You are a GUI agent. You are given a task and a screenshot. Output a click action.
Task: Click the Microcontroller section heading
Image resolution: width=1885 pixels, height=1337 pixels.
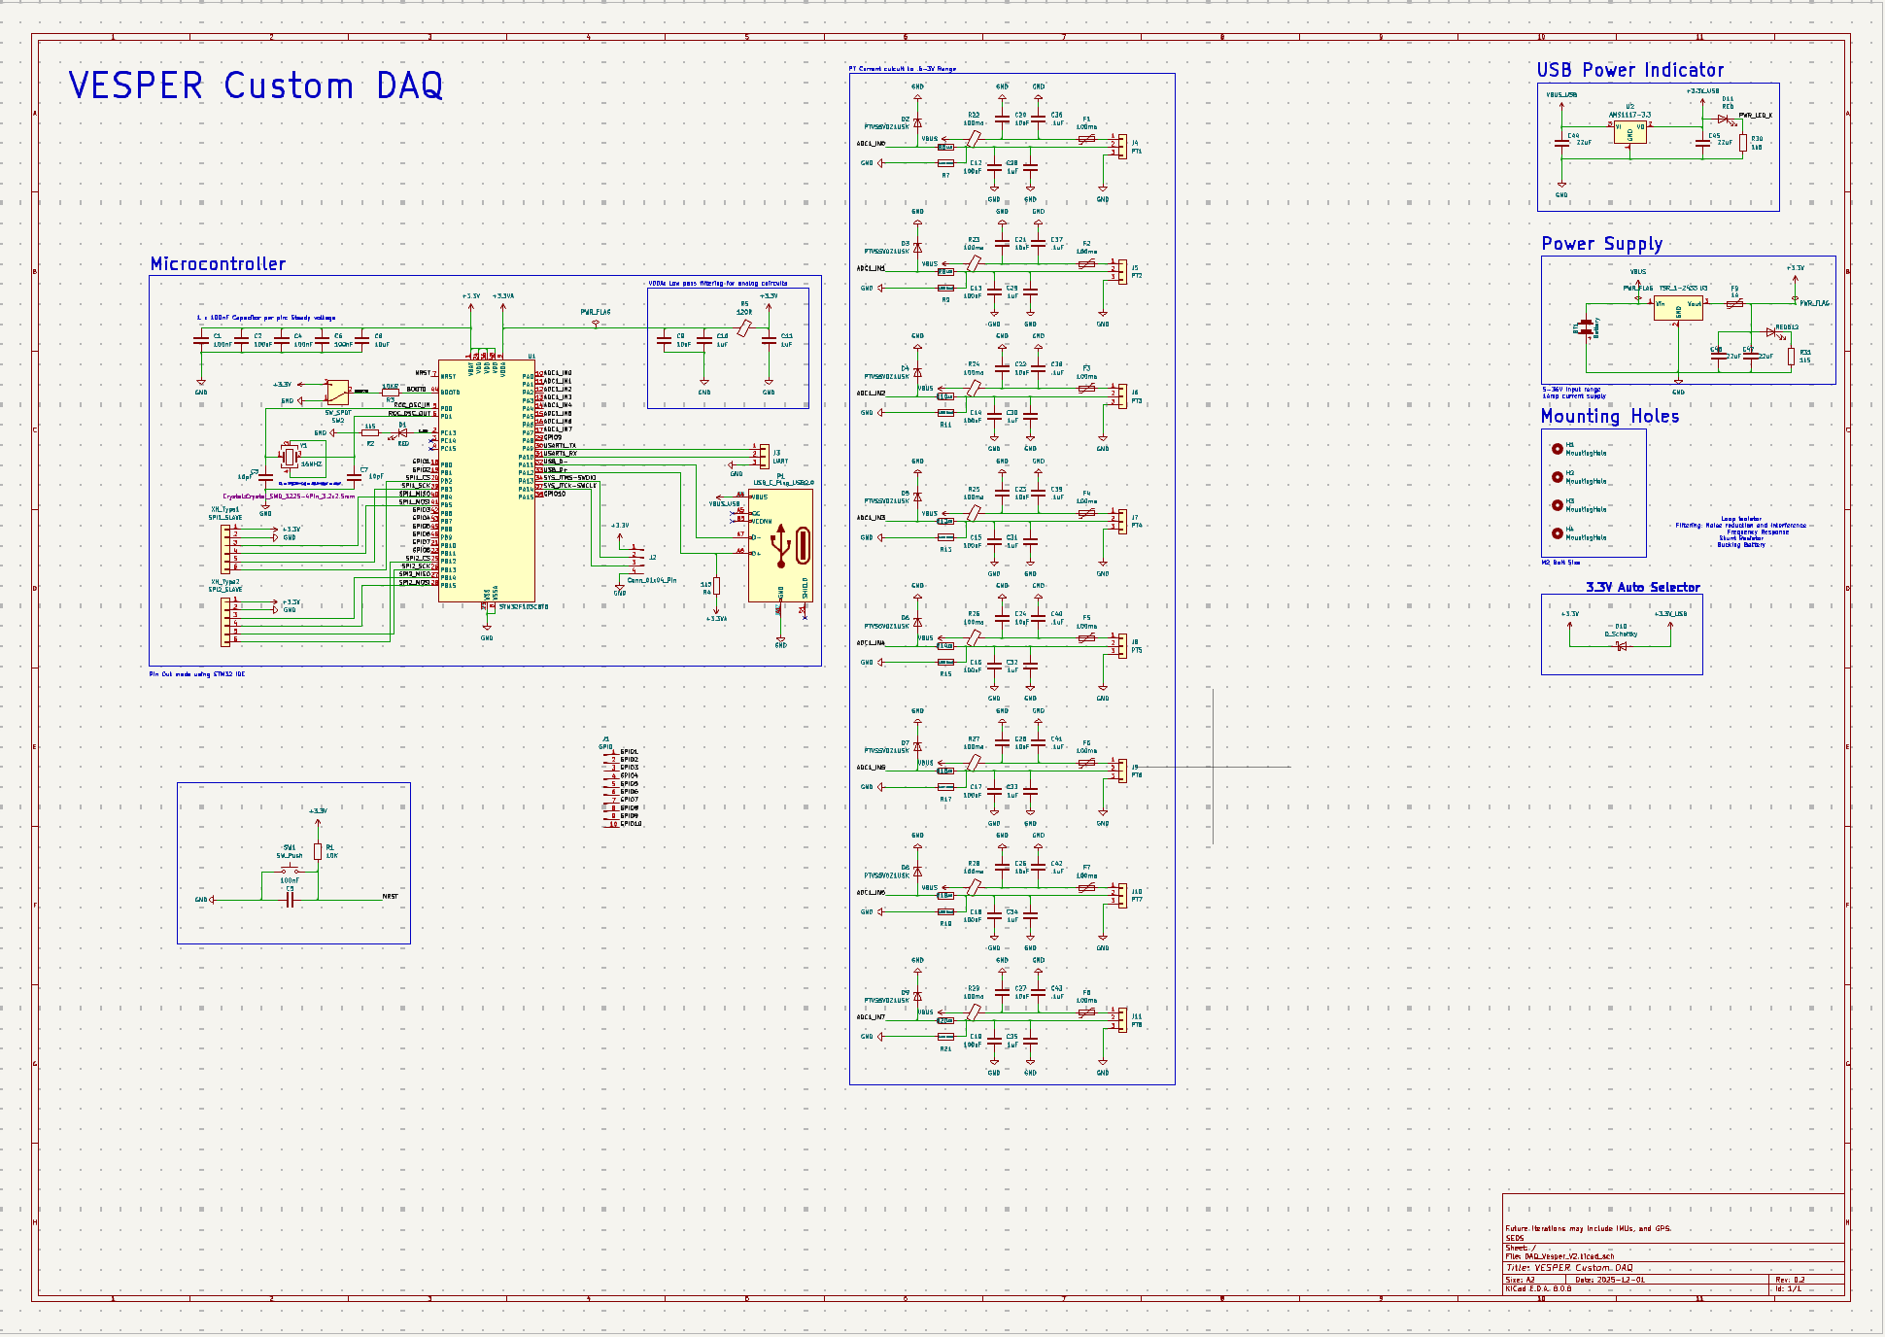click(219, 264)
